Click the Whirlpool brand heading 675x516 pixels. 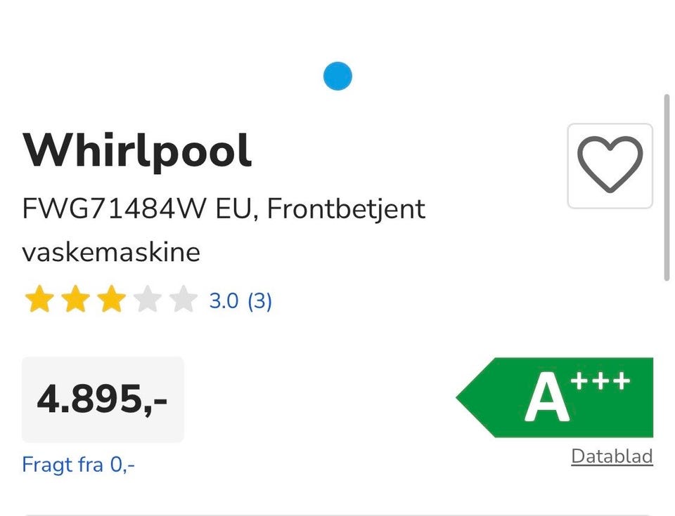pyautogui.click(x=137, y=150)
